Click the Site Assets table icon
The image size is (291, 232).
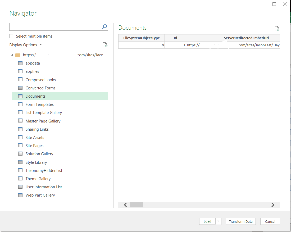20,137
